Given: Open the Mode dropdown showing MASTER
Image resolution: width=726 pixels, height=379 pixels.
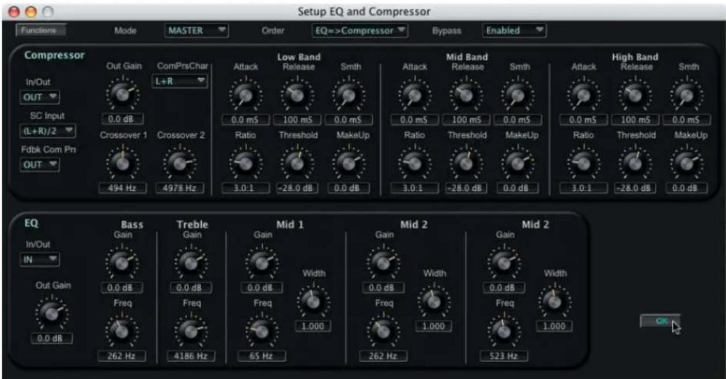Looking at the screenshot, I should pyautogui.click(x=196, y=30).
